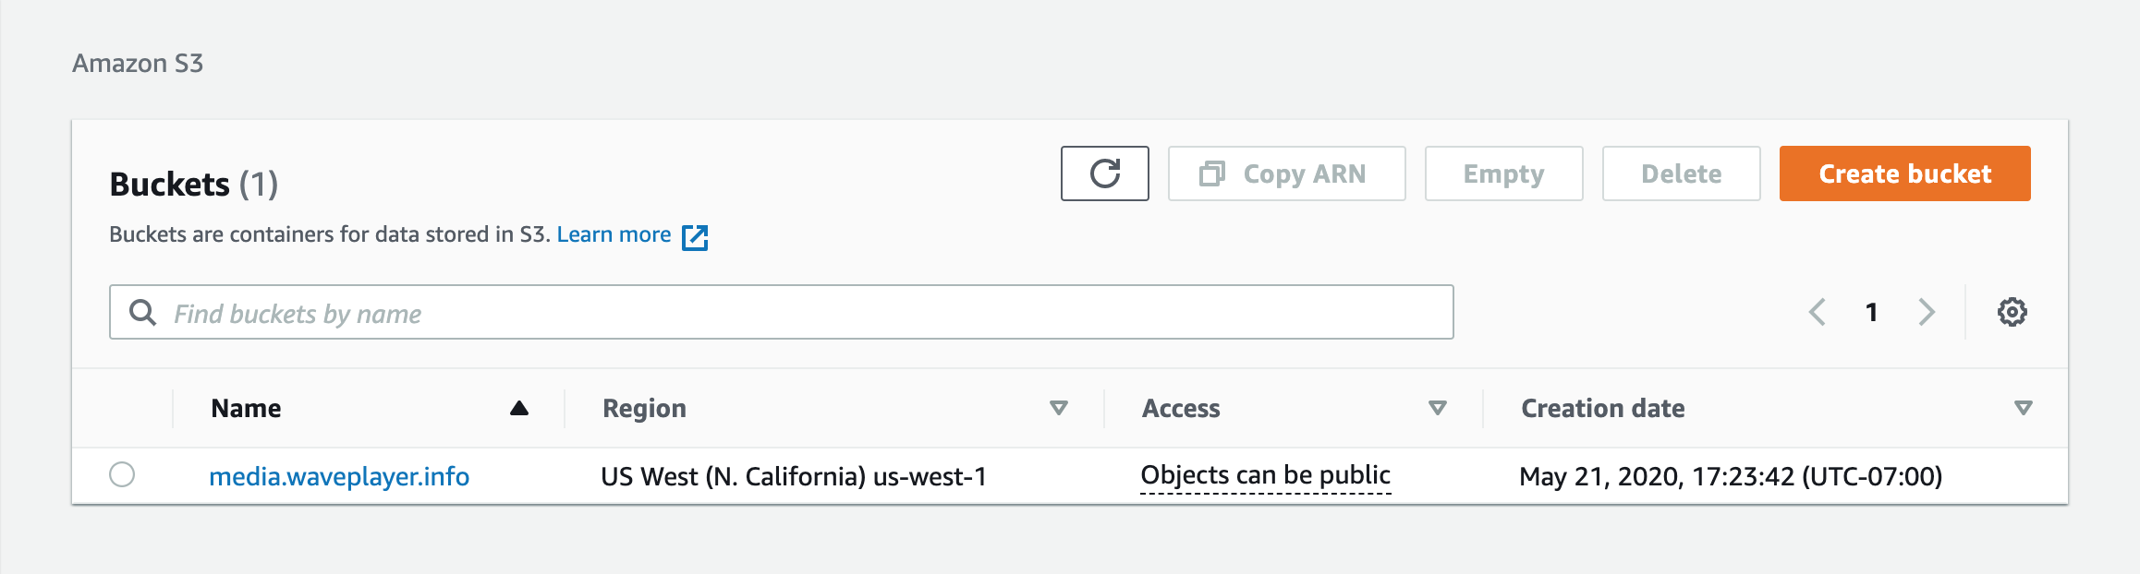Sort by Region column arrow
The height and width of the screenshot is (574, 2140).
[1059, 408]
